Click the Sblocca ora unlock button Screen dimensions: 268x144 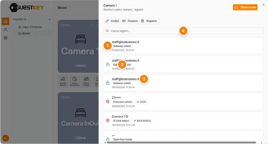(245, 7)
